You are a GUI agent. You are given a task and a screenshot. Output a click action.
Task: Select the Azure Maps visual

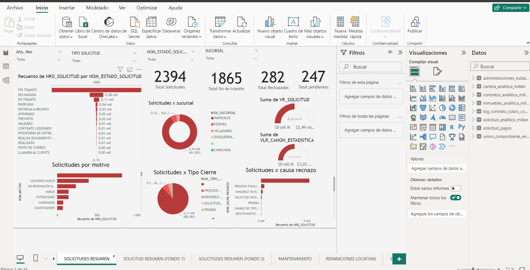click(x=433, y=118)
